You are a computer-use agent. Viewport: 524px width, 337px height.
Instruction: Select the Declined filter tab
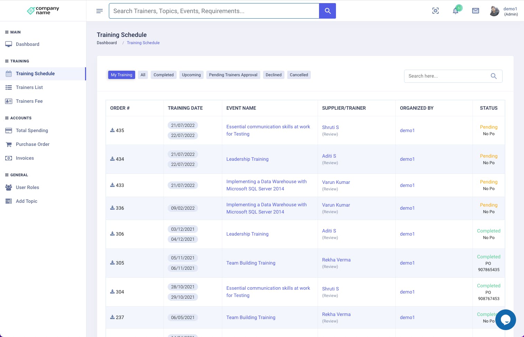[273, 75]
